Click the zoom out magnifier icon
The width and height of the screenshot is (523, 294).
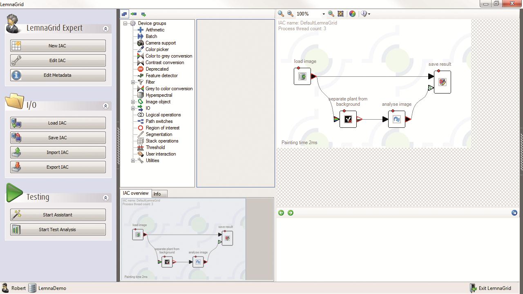290,14
